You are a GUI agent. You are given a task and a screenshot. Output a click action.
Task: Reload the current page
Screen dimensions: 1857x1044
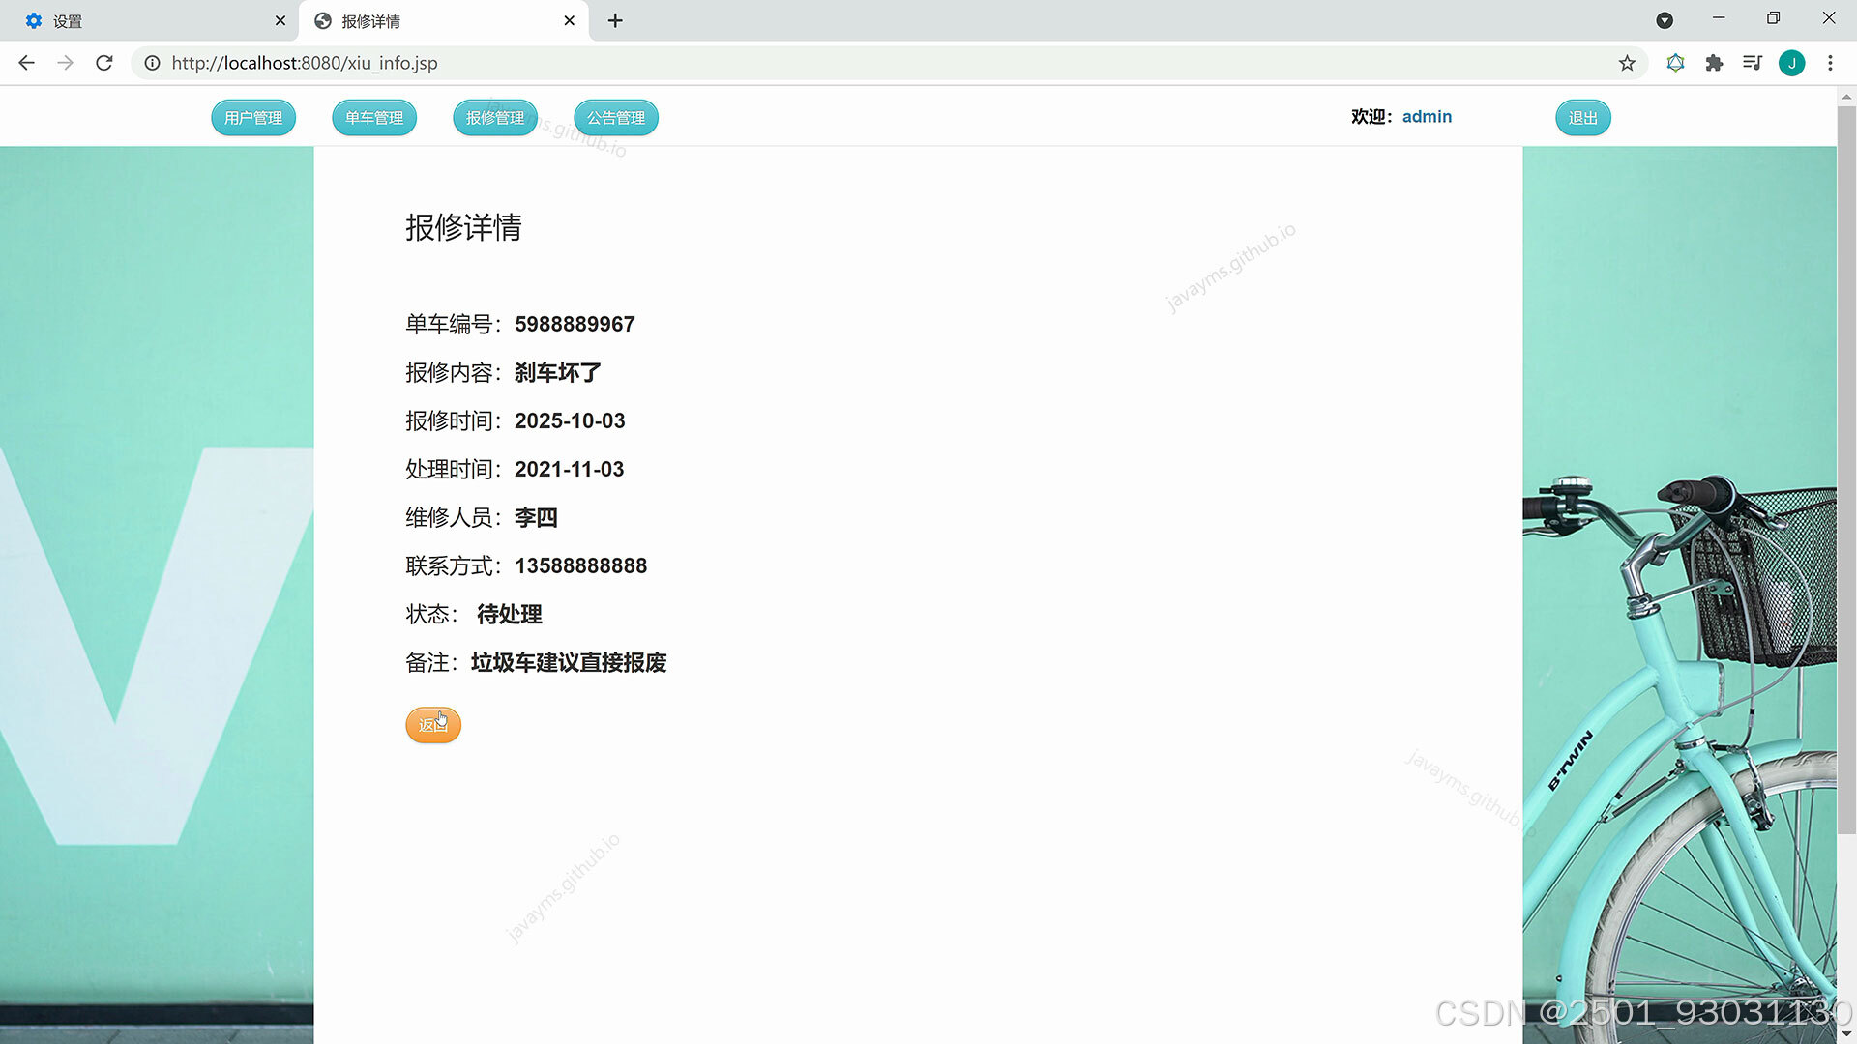point(104,63)
